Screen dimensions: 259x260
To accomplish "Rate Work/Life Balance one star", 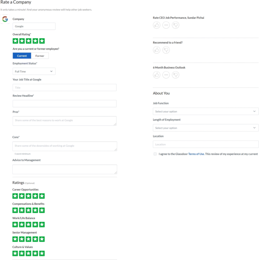I will pyautogui.click(x=15, y=224).
